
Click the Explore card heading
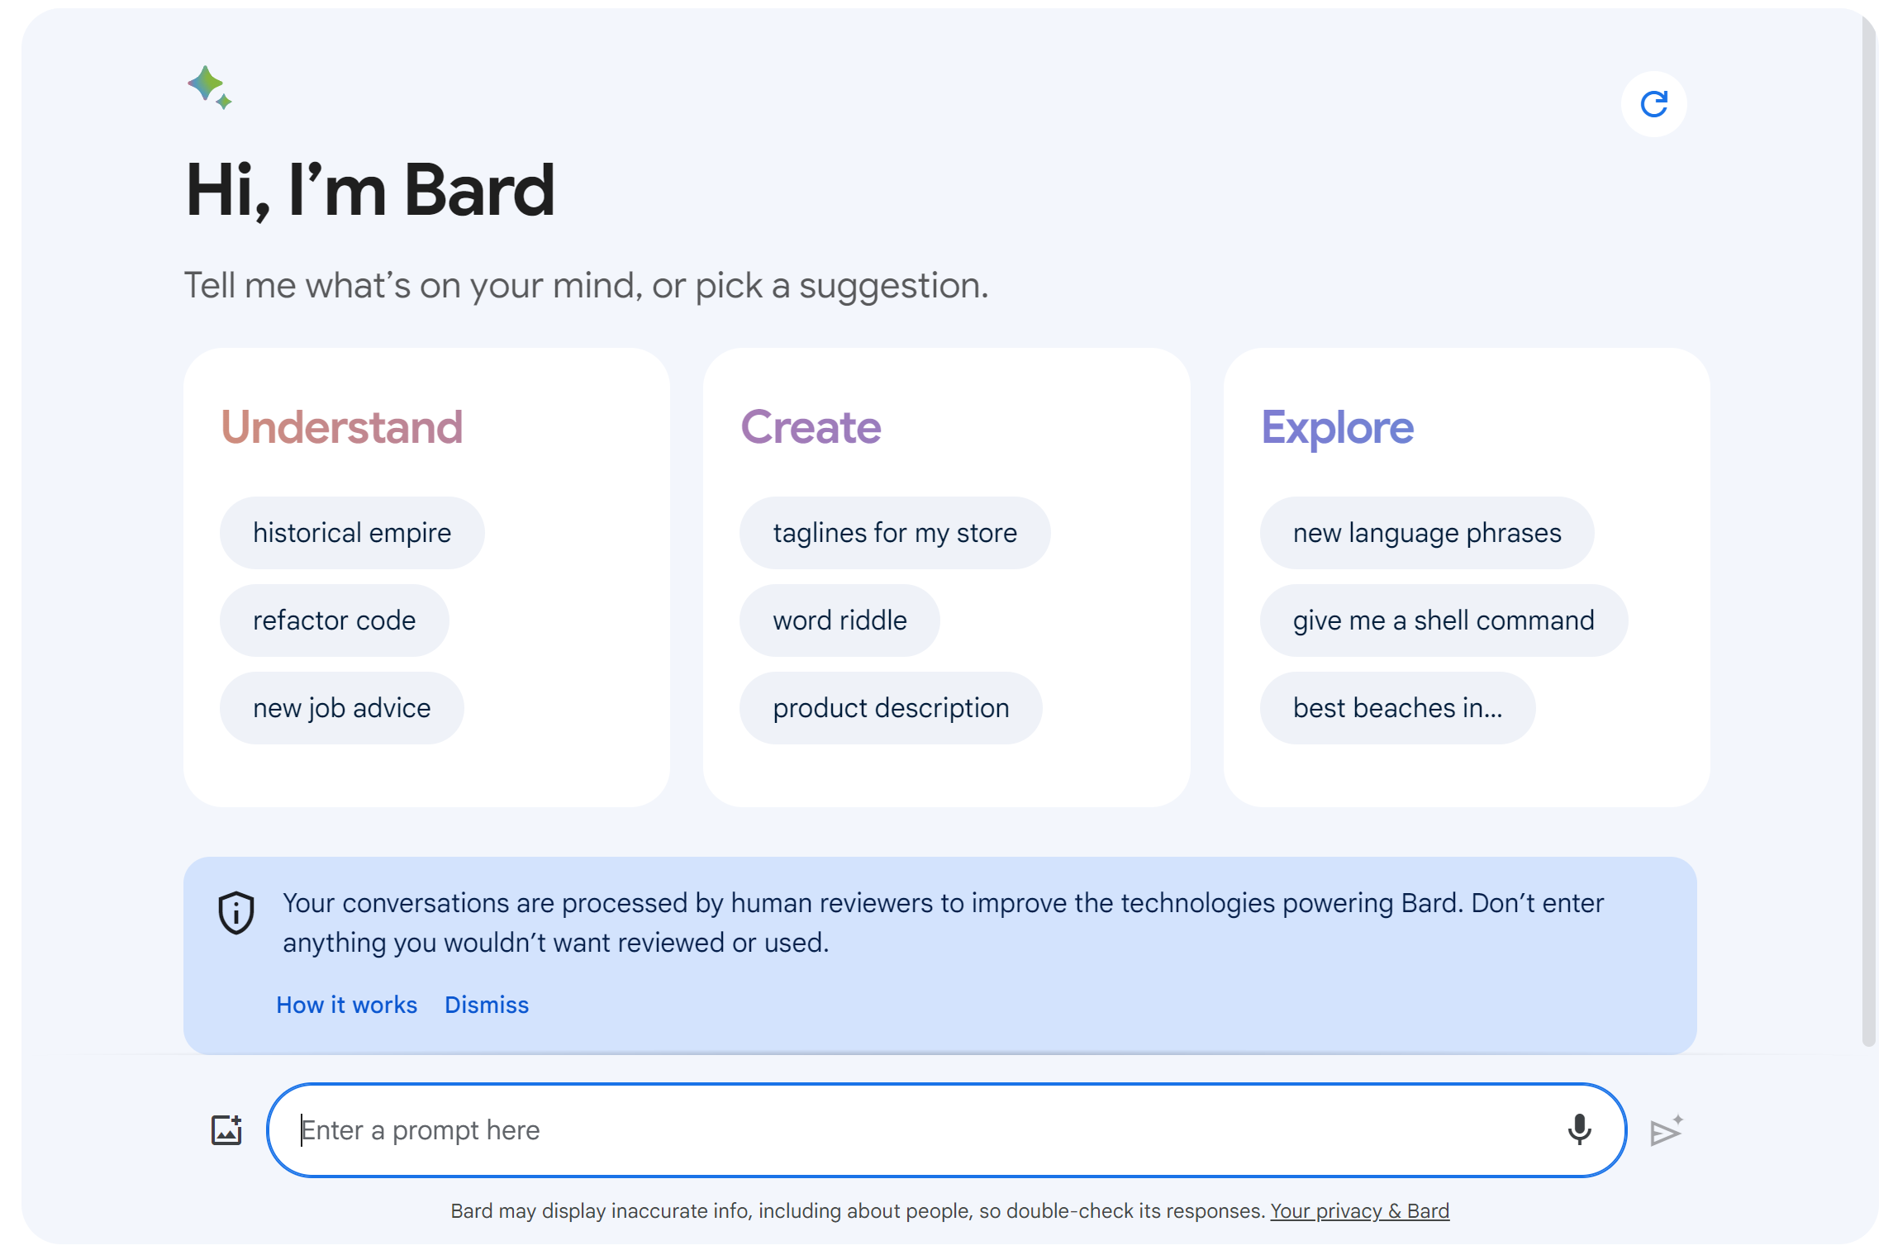[1337, 427]
